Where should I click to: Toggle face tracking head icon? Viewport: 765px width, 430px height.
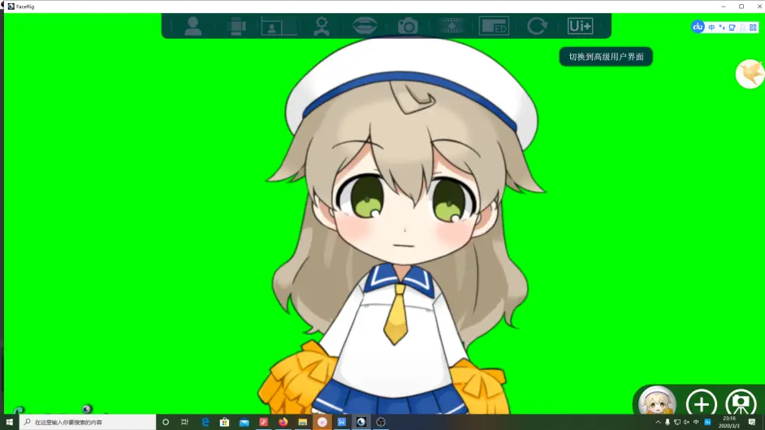click(322, 26)
